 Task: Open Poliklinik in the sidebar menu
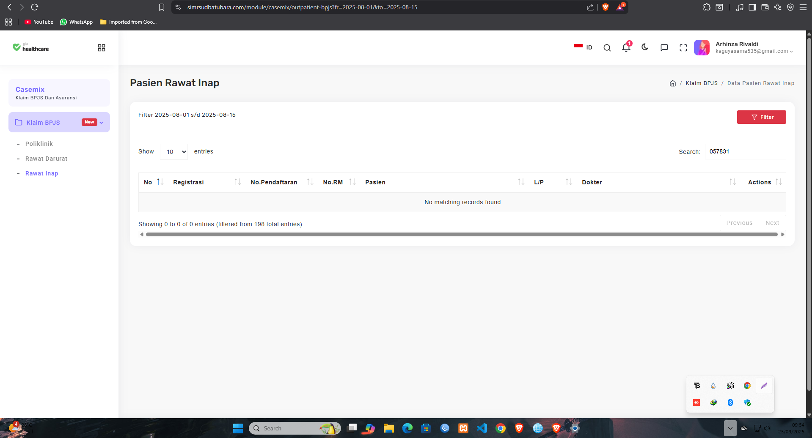click(x=39, y=144)
